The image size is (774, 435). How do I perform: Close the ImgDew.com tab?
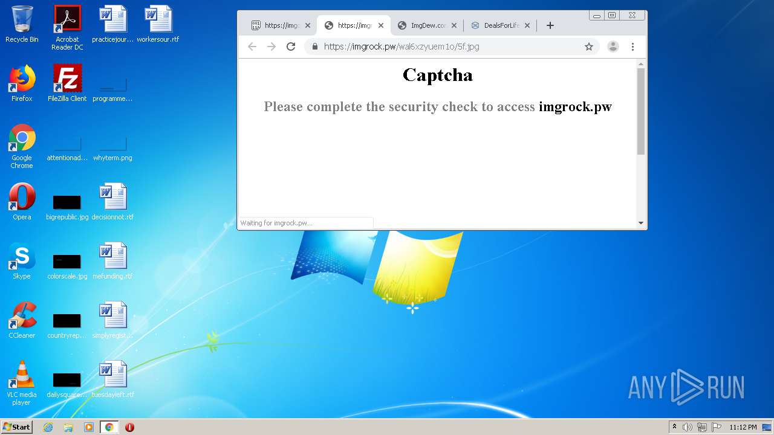click(454, 25)
